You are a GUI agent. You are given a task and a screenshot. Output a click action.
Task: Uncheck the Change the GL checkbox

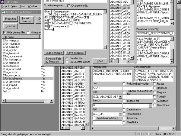pyautogui.click(x=68, y=5)
